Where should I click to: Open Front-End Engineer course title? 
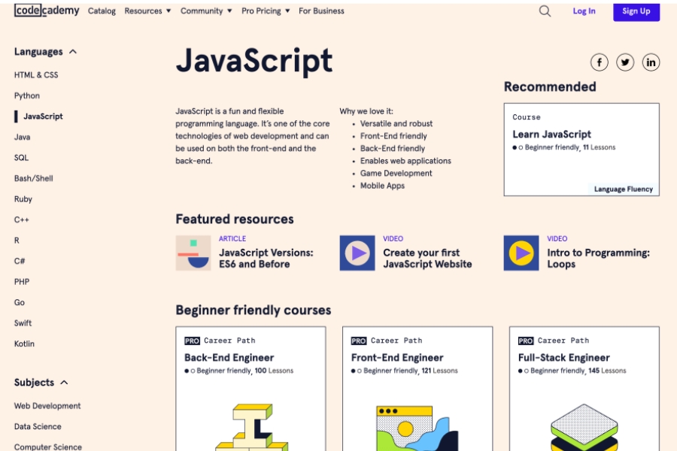click(396, 358)
